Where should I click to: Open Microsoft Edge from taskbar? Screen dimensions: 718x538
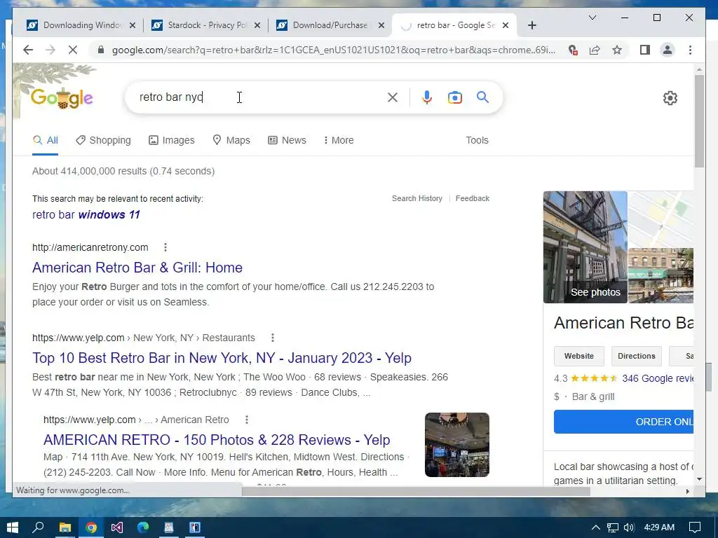tap(143, 527)
